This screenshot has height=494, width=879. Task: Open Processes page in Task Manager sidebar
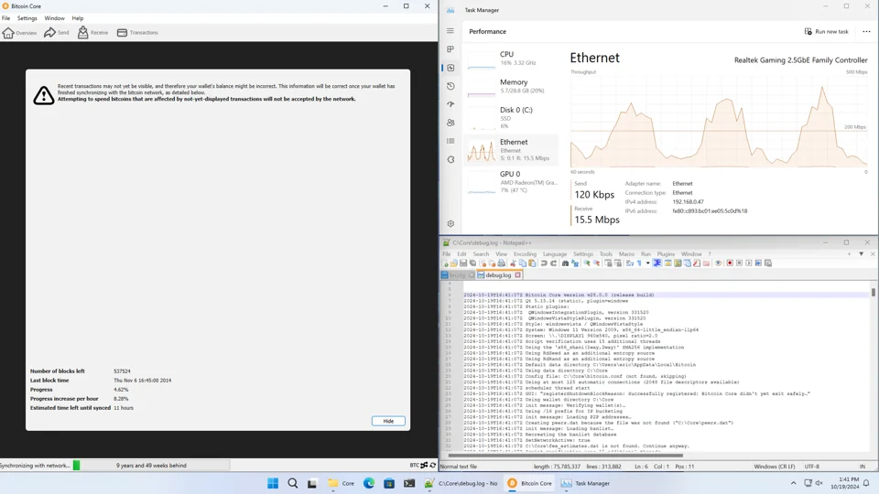[450, 49]
